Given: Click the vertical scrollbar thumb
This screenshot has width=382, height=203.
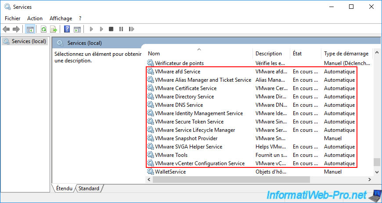Looking at the screenshot, I should [x=377, y=162].
